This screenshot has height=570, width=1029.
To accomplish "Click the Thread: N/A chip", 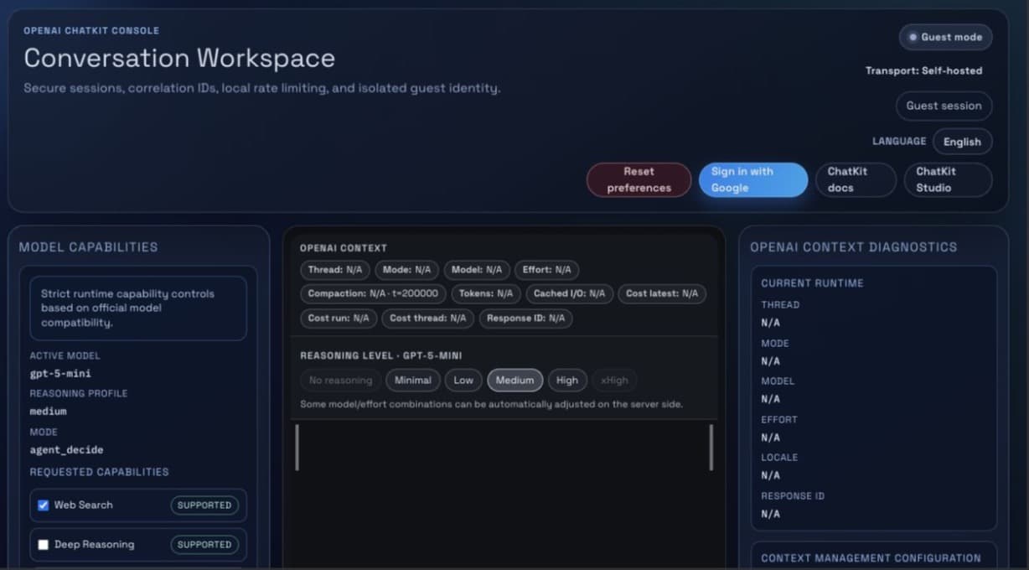I will click(x=335, y=270).
